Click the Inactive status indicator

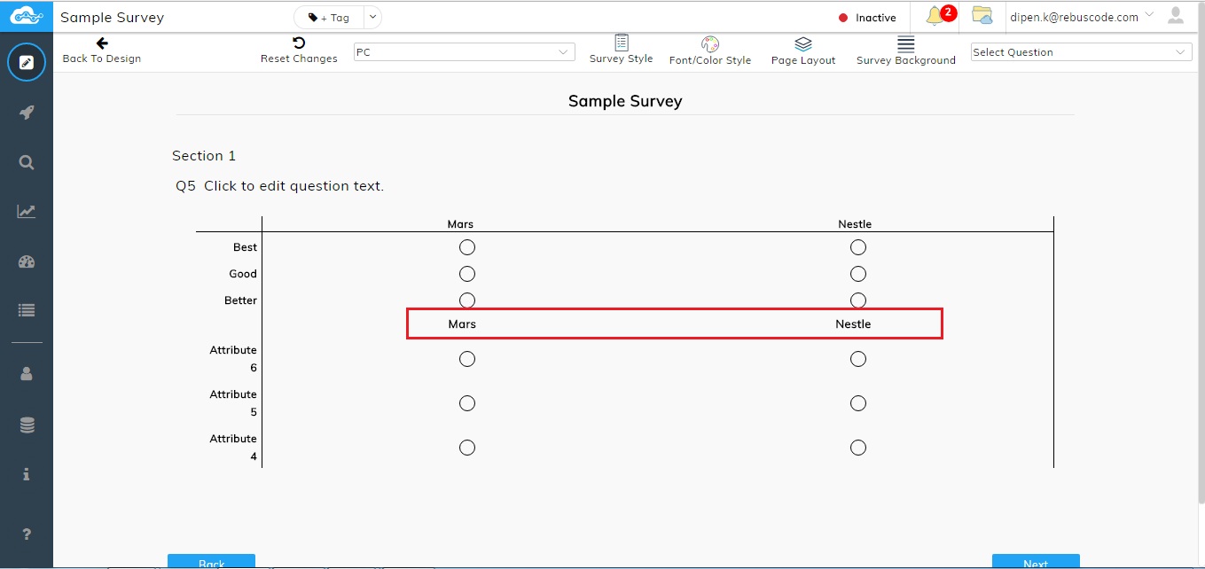point(867,18)
